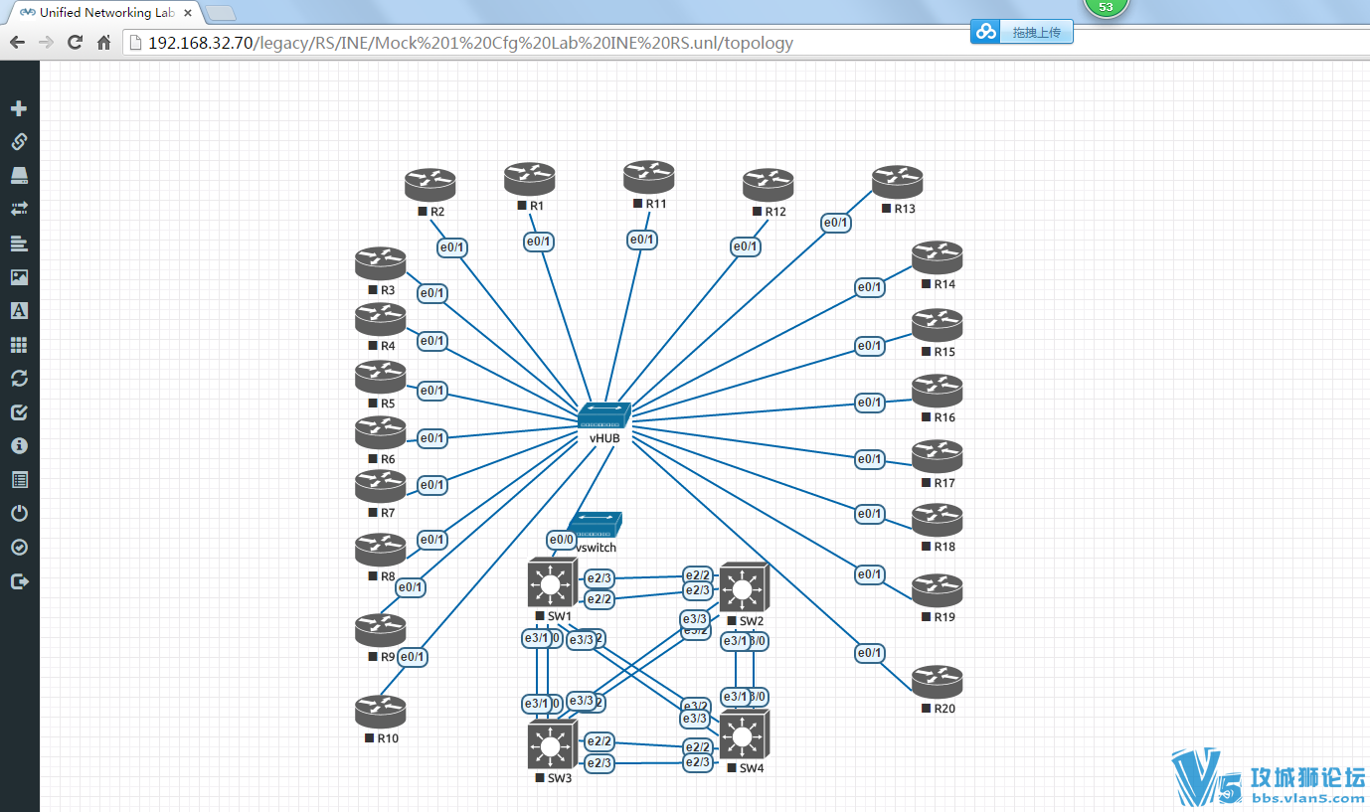This screenshot has width=1370, height=812.
Task: Open the grid 'More actions' icon
Action: pos(19,345)
